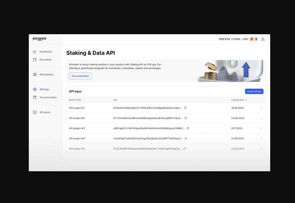Screen dimensions: 295x203
Task: Click the Name of key column header
Action: tap(75, 100)
